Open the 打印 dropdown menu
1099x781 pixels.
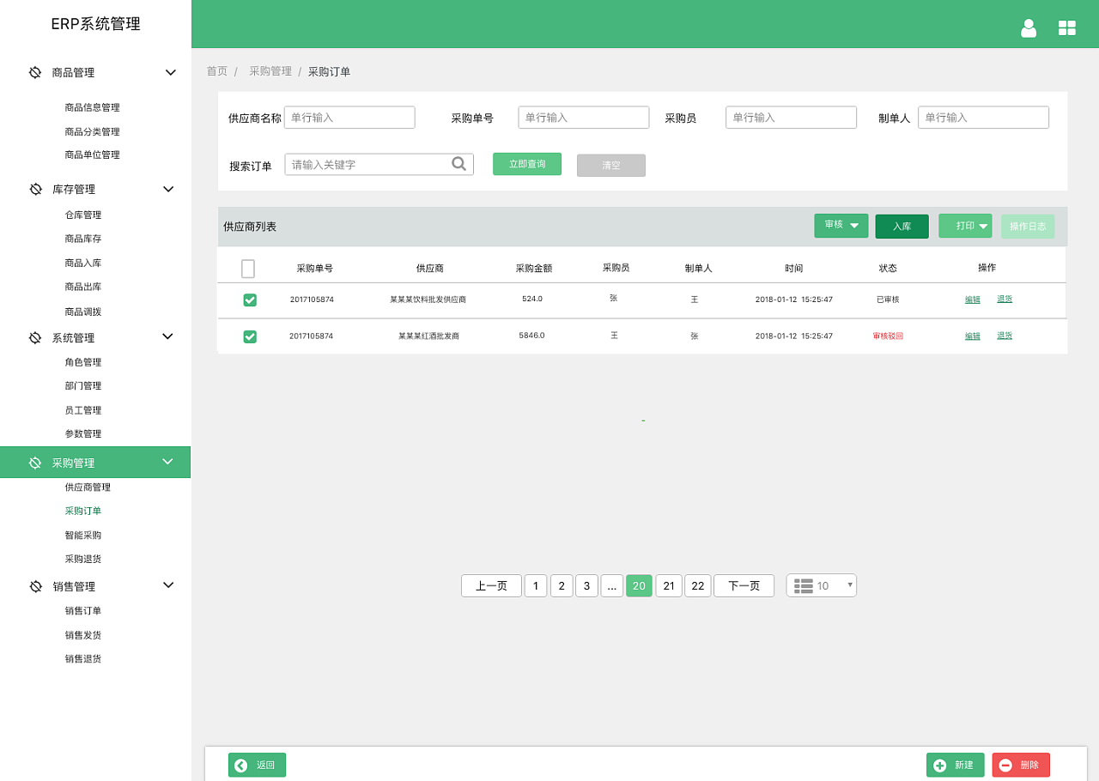point(965,226)
